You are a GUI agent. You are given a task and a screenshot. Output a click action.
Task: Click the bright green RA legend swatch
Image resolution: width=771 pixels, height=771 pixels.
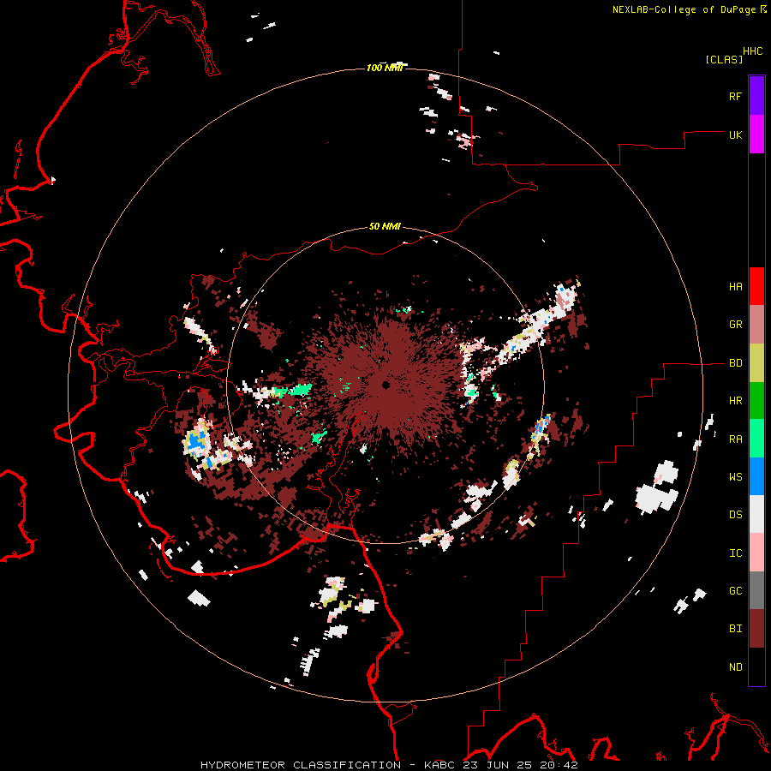pos(756,439)
